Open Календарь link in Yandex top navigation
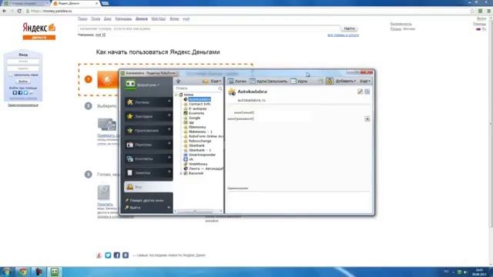 pyautogui.click(x=123, y=18)
